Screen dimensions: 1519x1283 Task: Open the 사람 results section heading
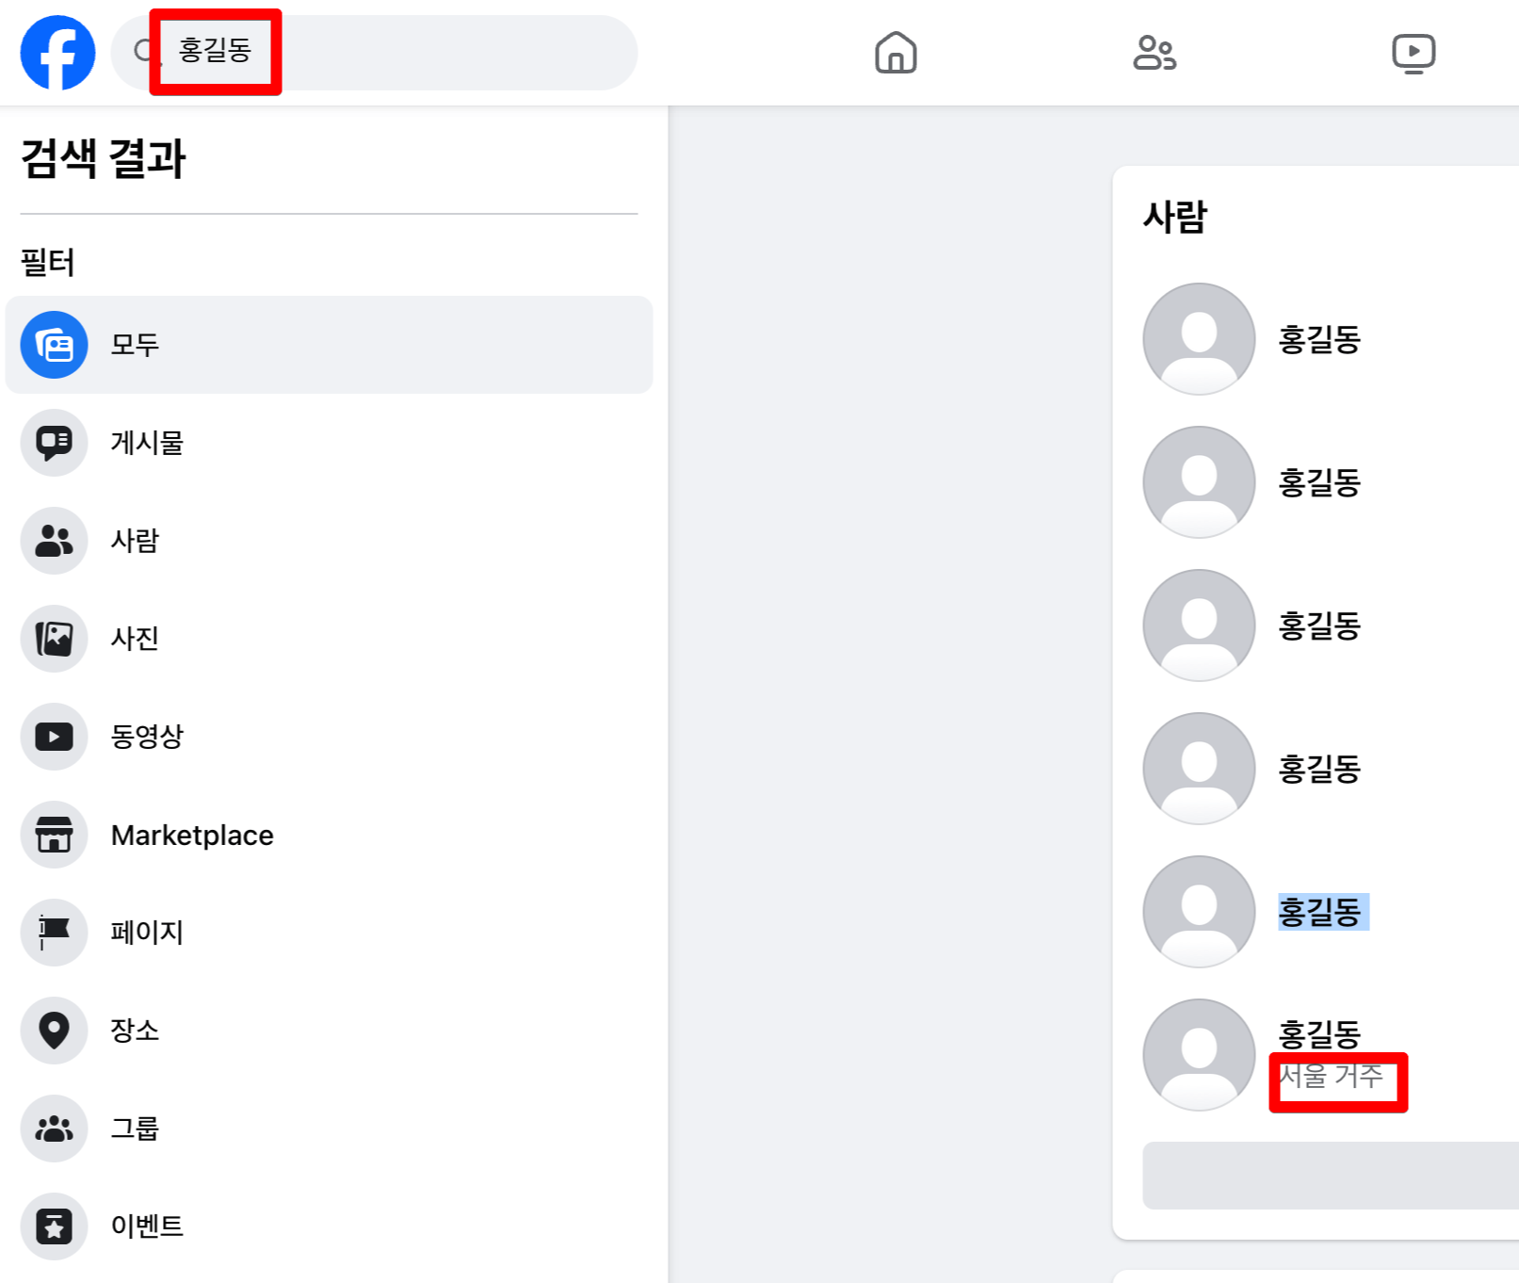click(x=1173, y=217)
